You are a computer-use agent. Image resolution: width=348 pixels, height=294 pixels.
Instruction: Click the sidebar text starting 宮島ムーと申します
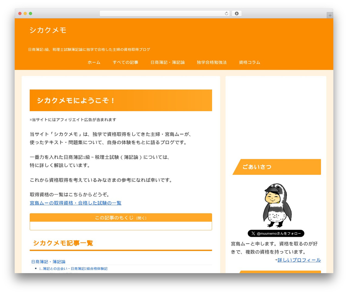point(274,248)
